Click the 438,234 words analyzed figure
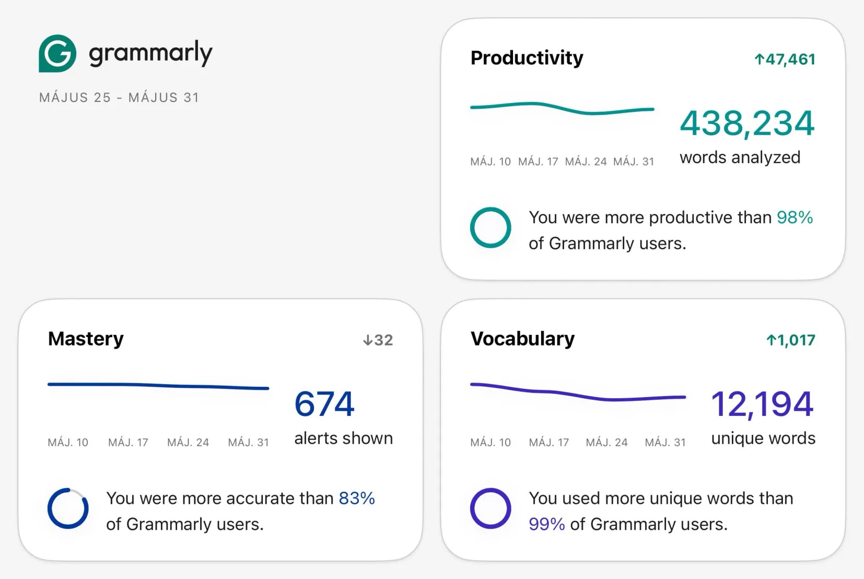 (747, 123)
